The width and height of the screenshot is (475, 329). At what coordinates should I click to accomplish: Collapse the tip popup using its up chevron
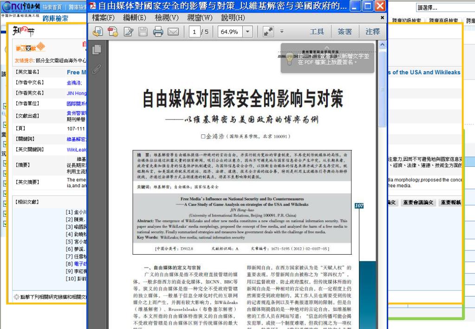[327, 47]
